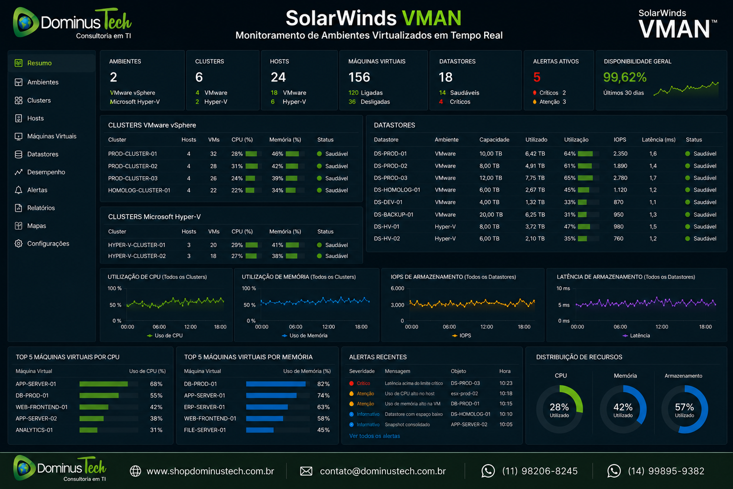Click utilization bar for DS-PROD-01
This screenshot has height=489, width=733.
pos(588,154)
